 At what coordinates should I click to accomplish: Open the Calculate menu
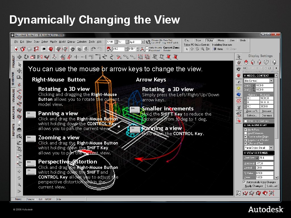(x=82, y=41)
